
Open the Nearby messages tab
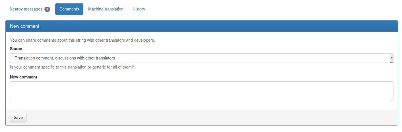point(30,9)
